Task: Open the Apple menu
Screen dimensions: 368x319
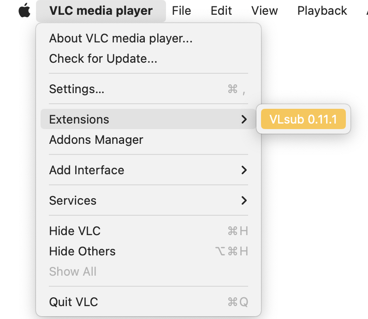Action: pyautogui.click(x=24, y=11)
